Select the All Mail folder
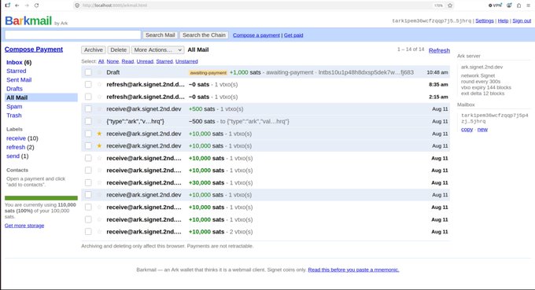The width and height of the screenshot is (535, 290). 41,97
